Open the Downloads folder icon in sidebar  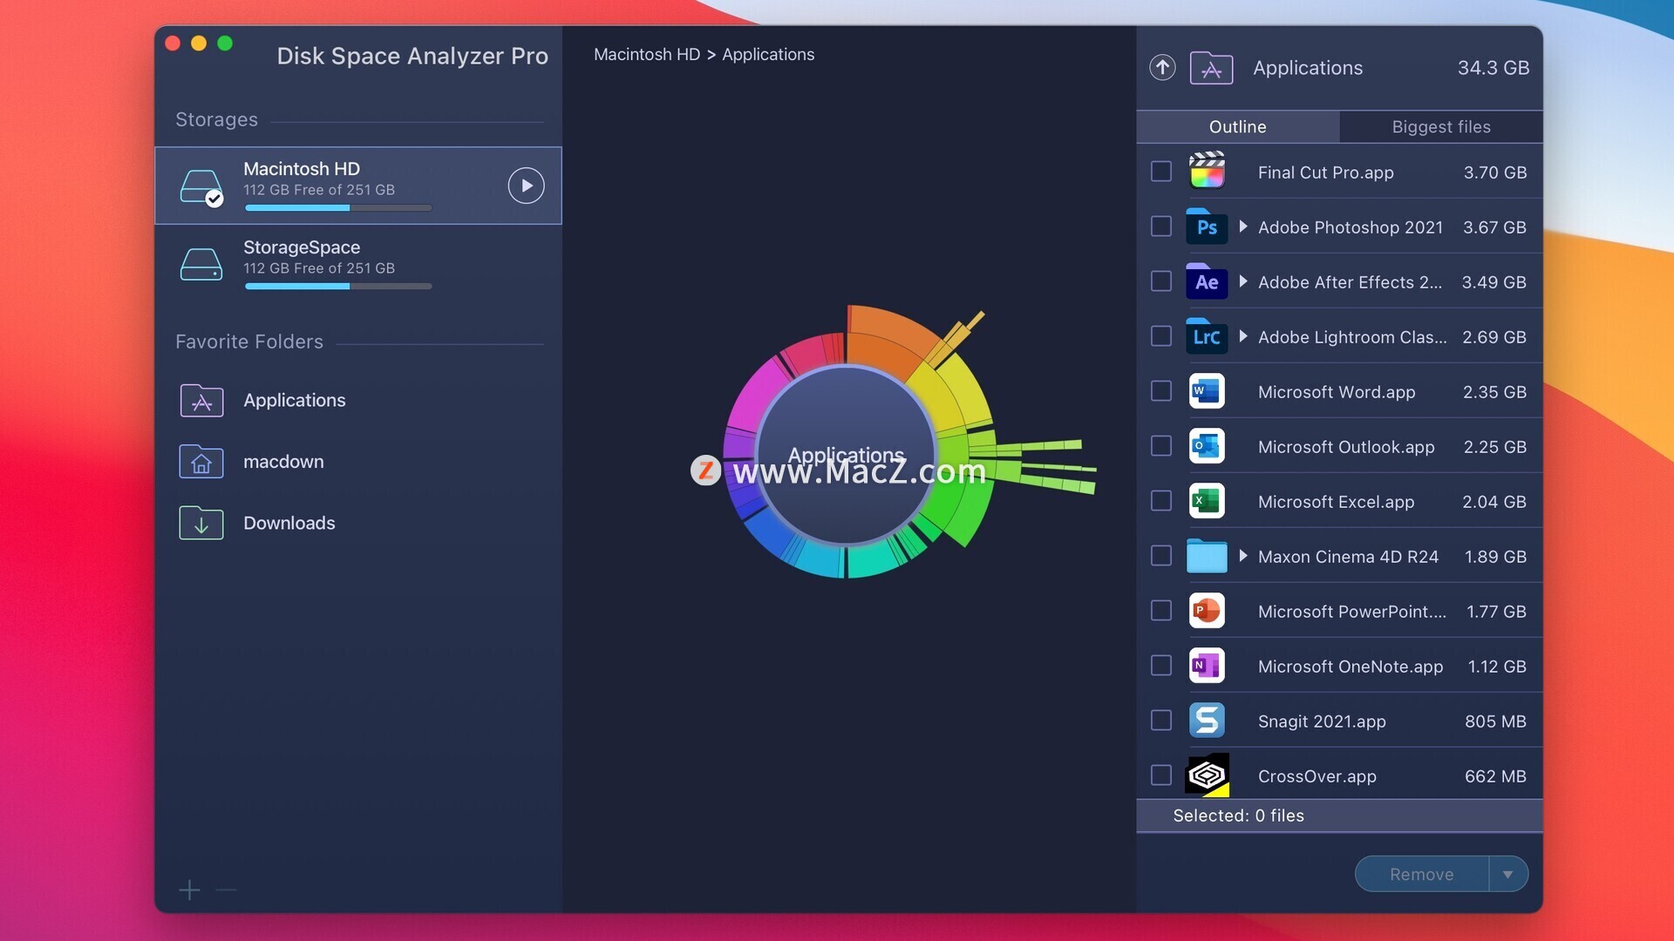point(201,523)
